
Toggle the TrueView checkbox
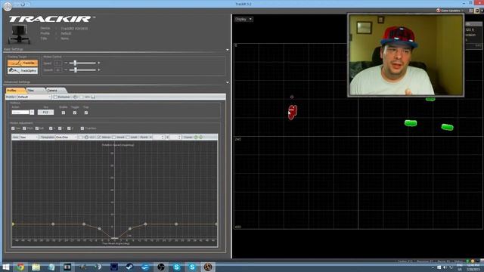[82, 128]
